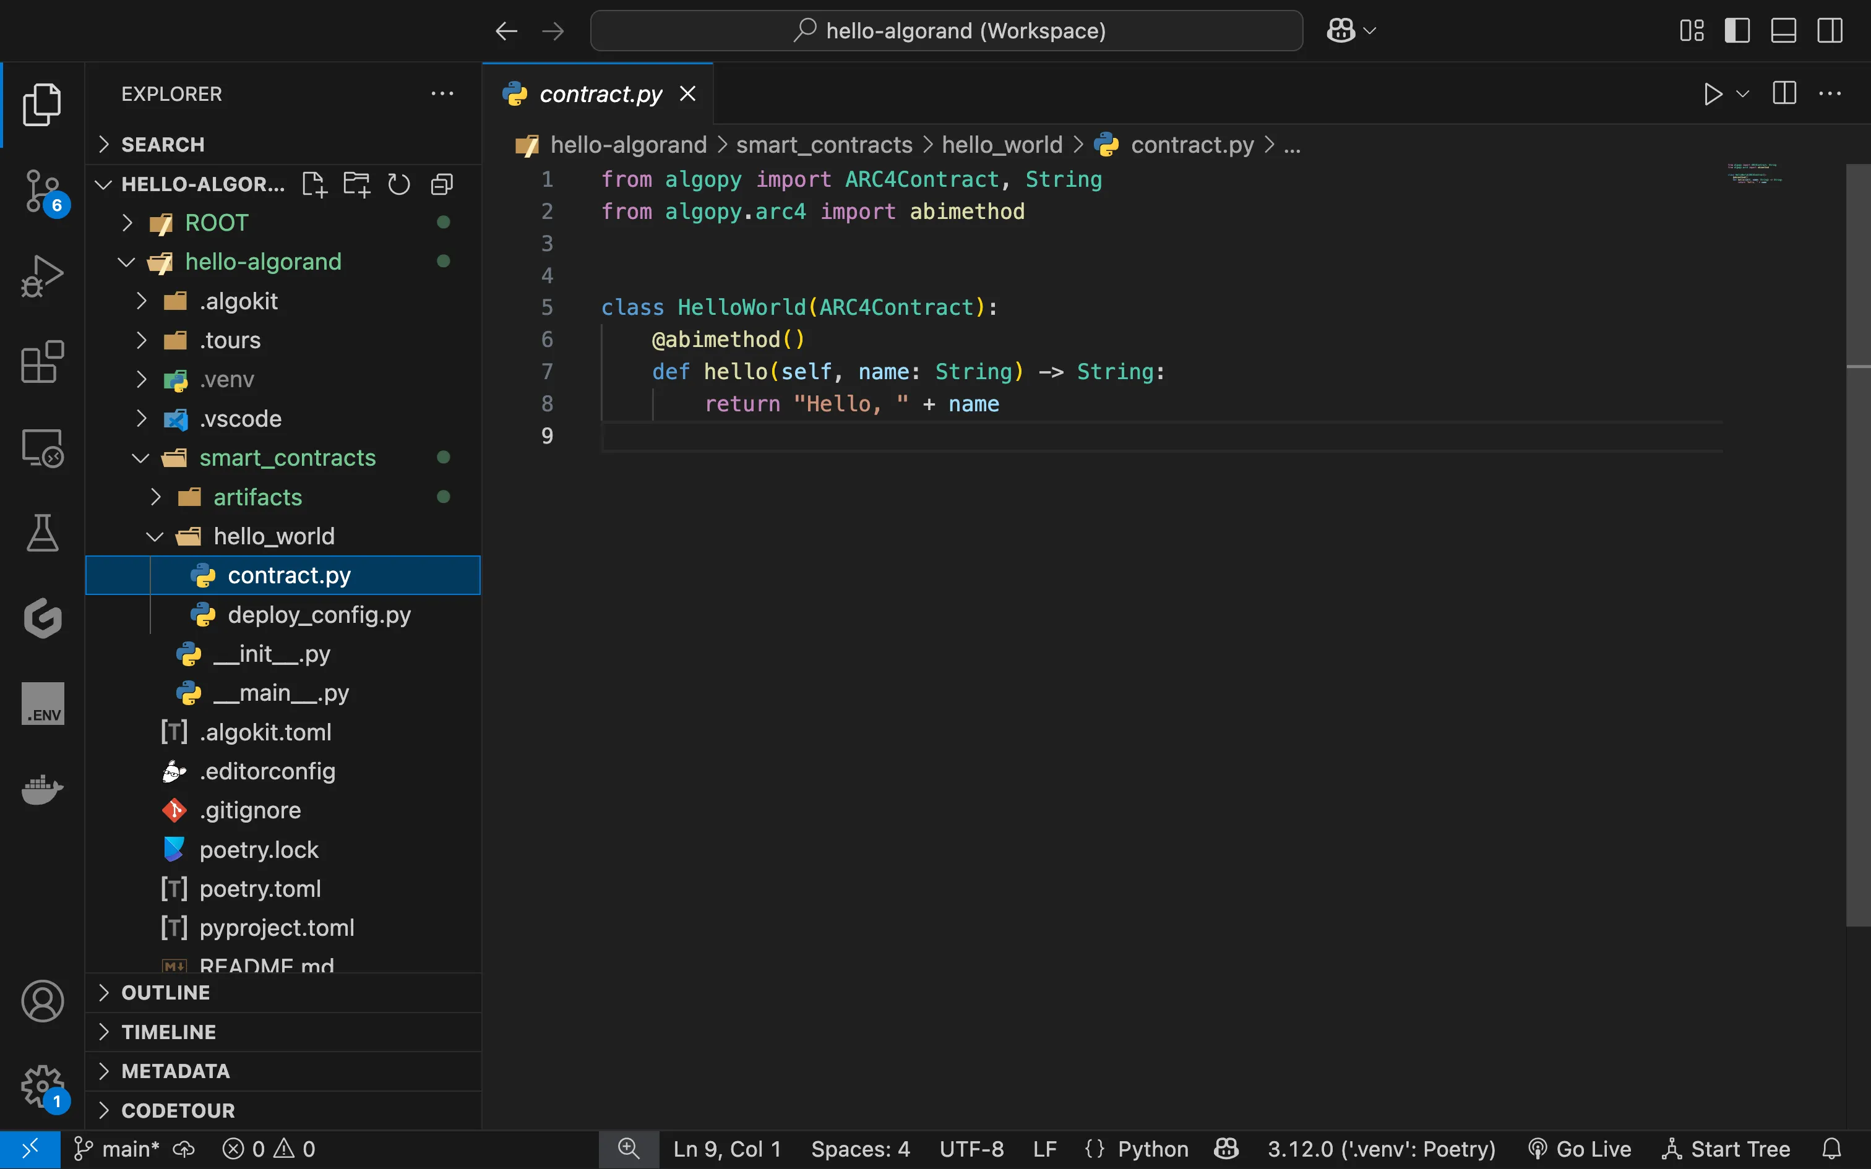
Task: Open Run and Debug view
Action: [x=41, y=276]
